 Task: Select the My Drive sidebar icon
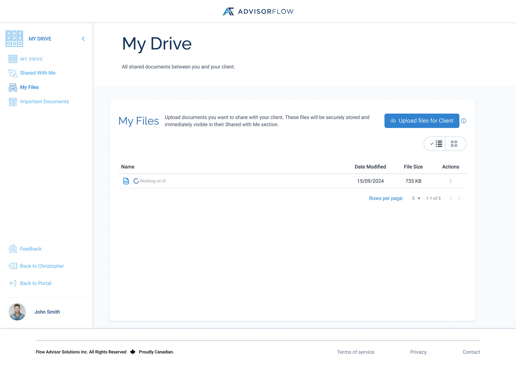click(14, 38)
